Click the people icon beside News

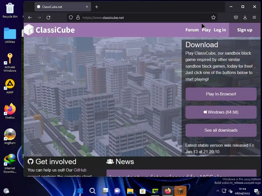point(110,162)
